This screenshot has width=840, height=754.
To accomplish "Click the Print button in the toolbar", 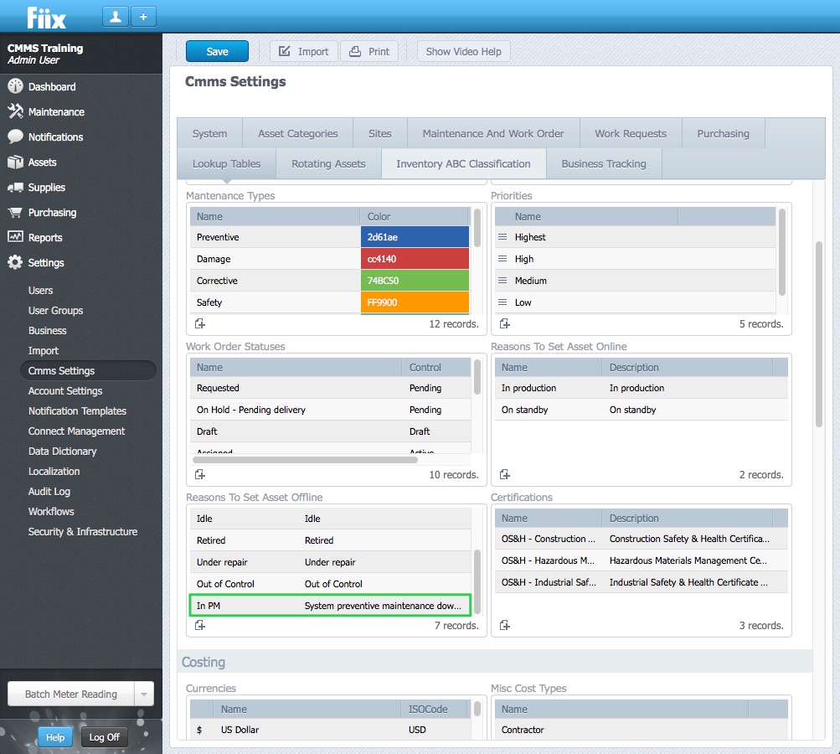I will click(x=369, y=51).
